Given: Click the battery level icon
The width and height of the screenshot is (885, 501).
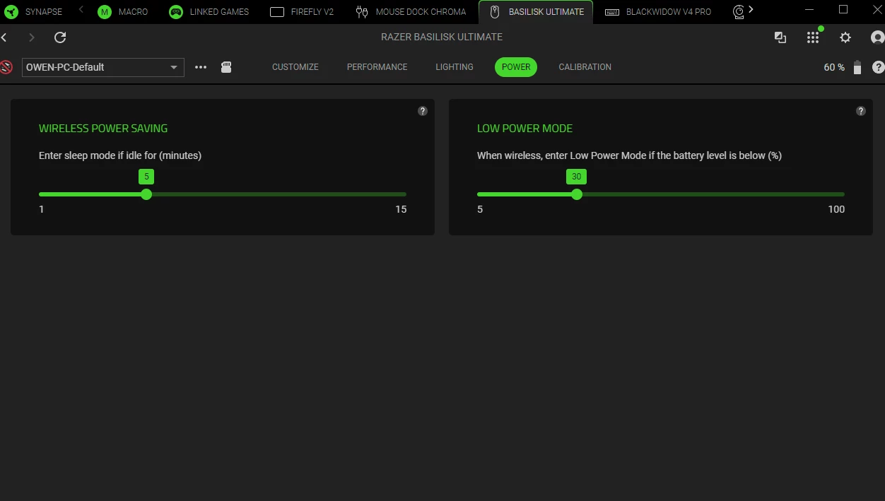Looking at the screenshot, I should click(x=857, y=67).
